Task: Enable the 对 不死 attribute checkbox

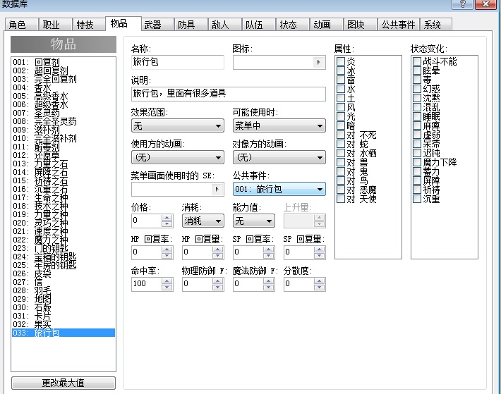Action: [x=341, y=135]
